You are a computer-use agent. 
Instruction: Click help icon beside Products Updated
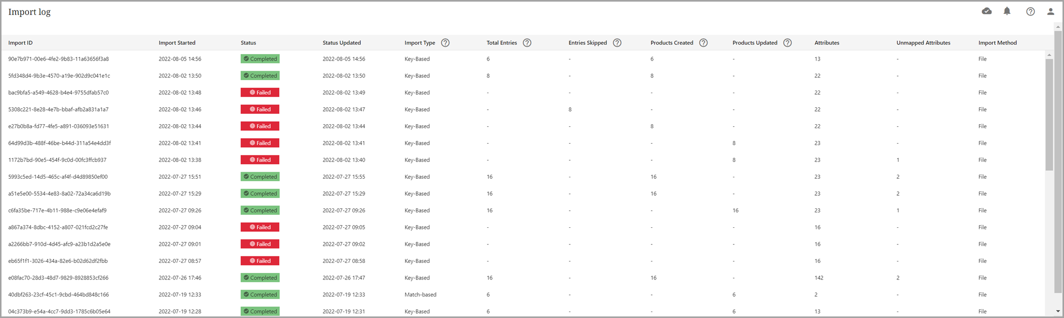coord(787,43)
